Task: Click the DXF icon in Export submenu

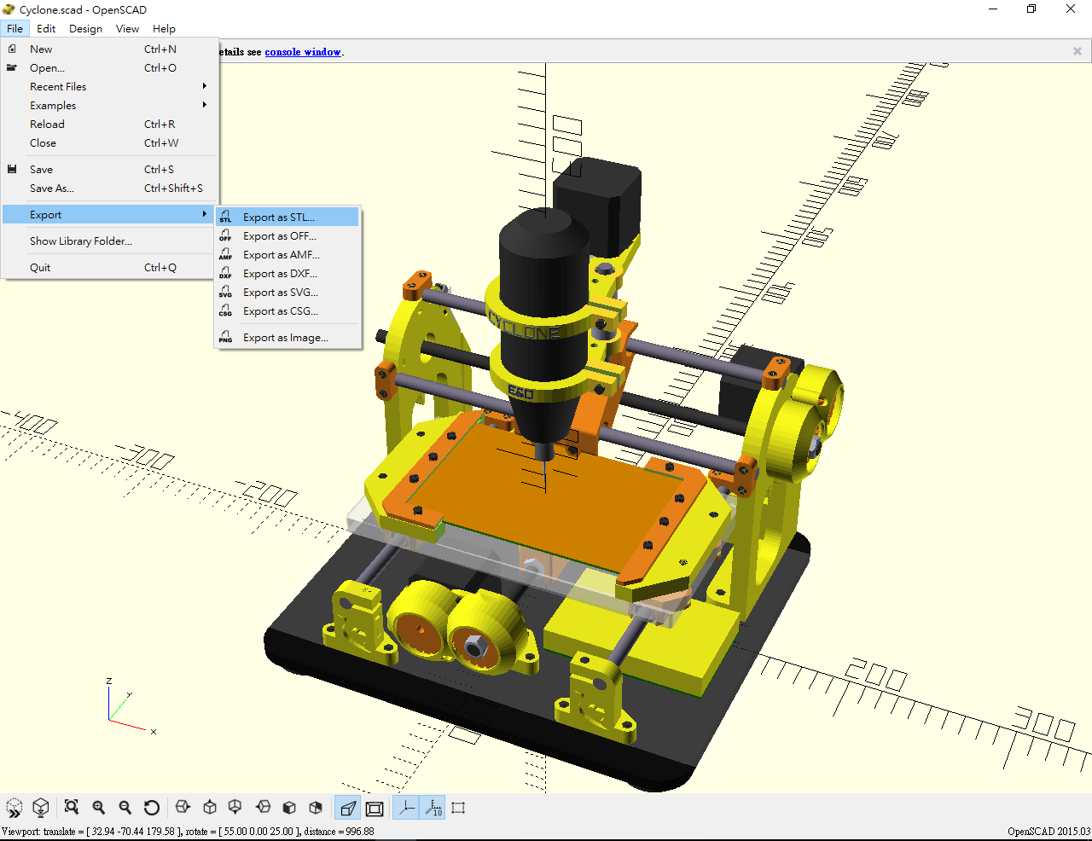Action: (x=225, y=273)
